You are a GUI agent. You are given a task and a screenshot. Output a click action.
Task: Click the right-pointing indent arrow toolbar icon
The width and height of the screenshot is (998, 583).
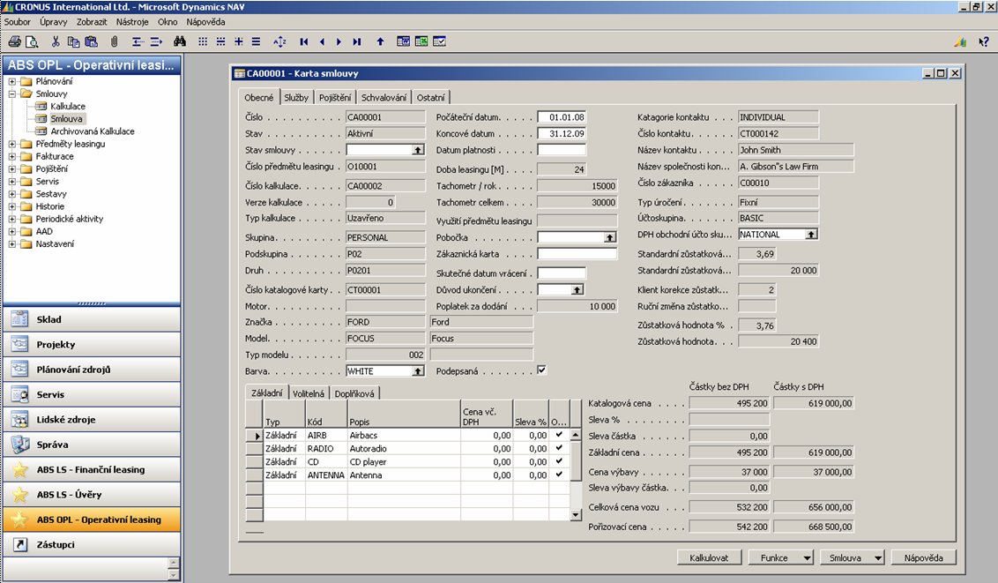[x=156, y=42]
